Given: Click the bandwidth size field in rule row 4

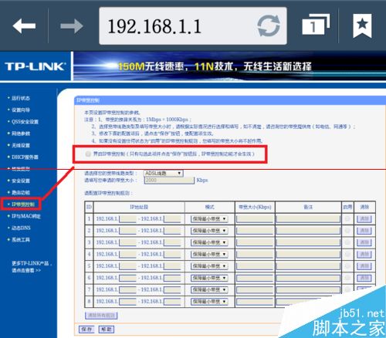Looking at the screenshot, I should [x=255, y=255].
